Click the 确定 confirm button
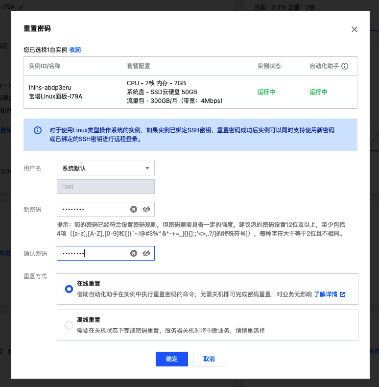Screen dimensions: 379x387 (172, 359)
